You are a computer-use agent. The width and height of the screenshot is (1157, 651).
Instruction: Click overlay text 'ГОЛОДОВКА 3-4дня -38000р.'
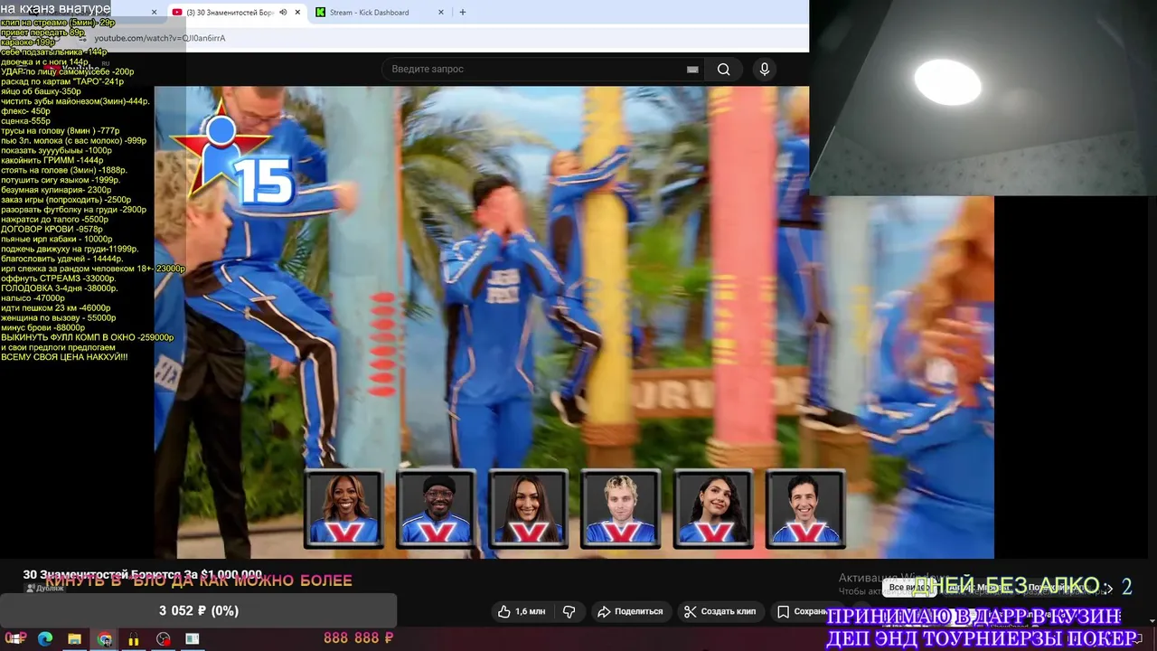click(x=60, y=288)
